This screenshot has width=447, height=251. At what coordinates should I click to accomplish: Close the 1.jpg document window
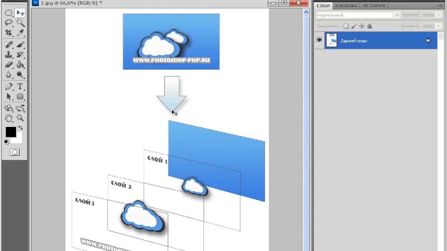tap(299, 3)
